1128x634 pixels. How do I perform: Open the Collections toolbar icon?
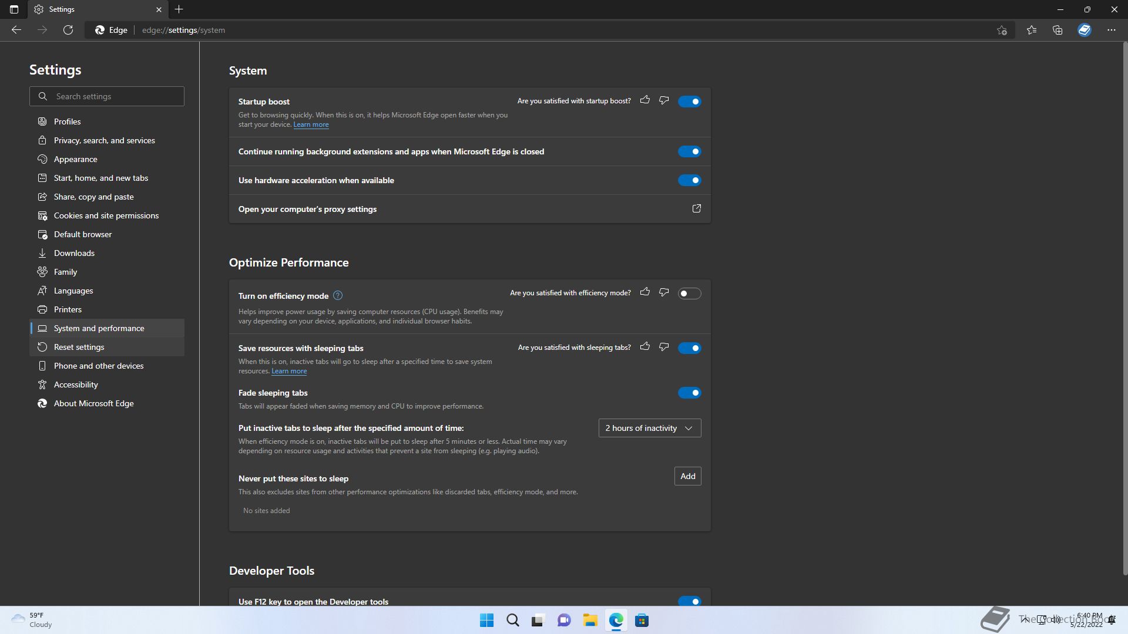coord(1057,30)
